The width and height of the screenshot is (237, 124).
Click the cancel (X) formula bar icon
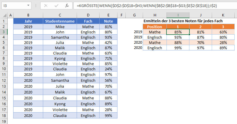point(46,6)
